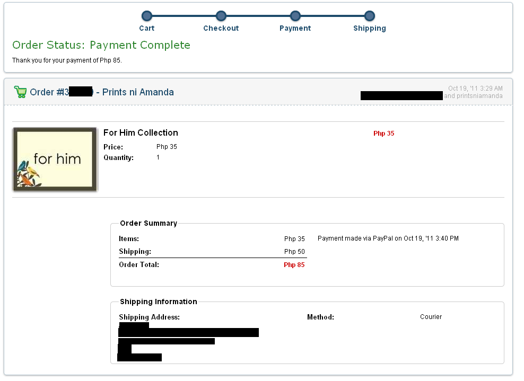Select the Payment step circle icon

[295, 15]
